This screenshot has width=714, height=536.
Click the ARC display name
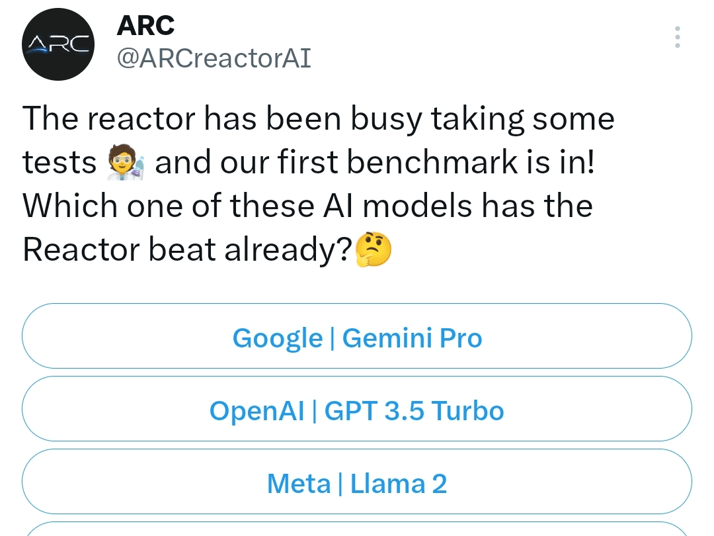[145, 26]
